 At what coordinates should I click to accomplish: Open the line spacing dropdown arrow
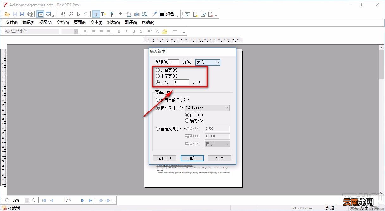(180, 31)
